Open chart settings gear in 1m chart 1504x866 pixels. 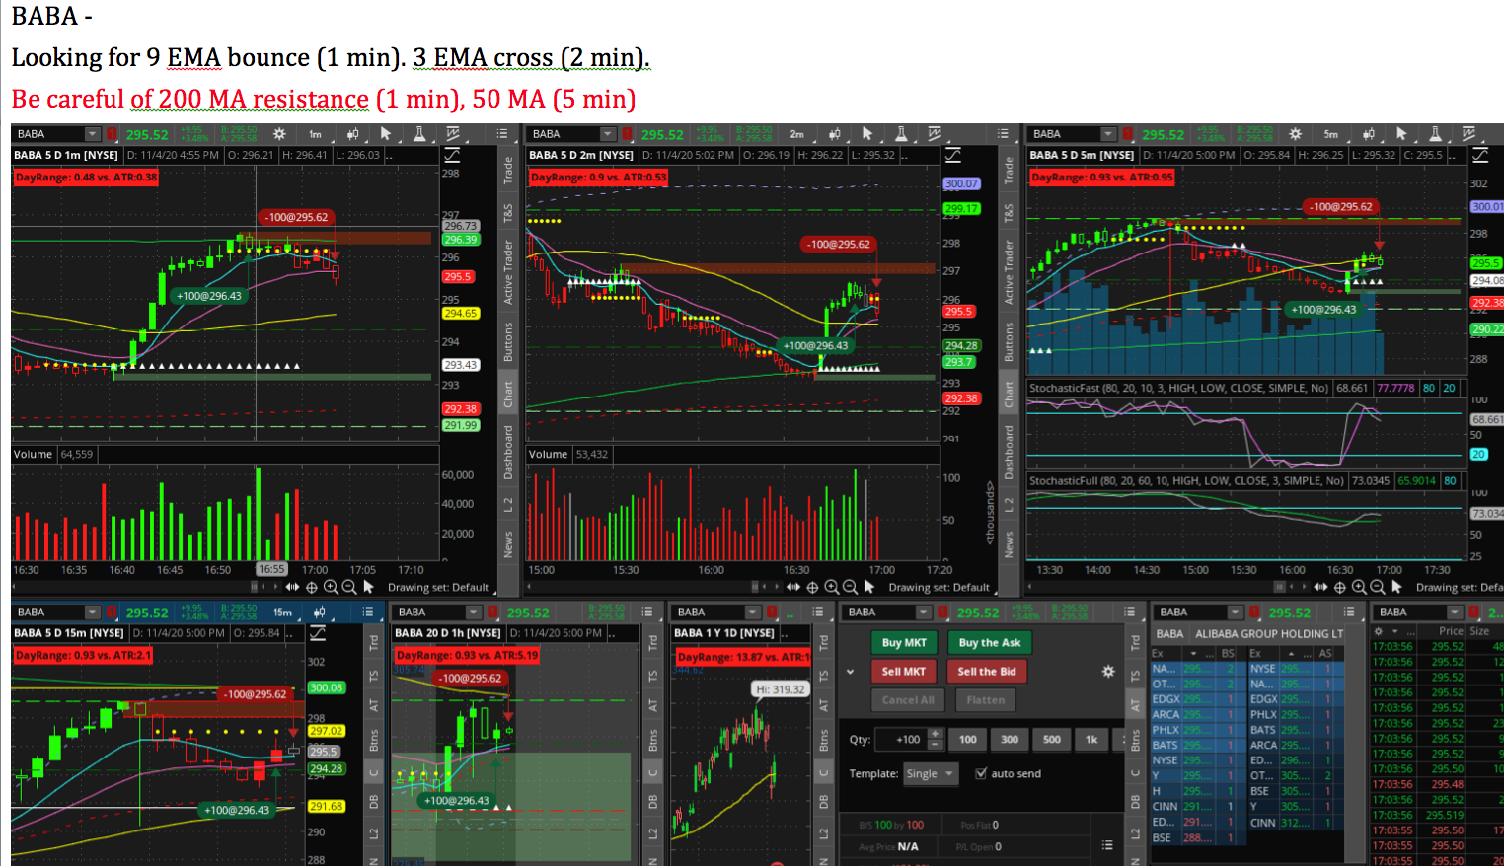click(279, 134)
